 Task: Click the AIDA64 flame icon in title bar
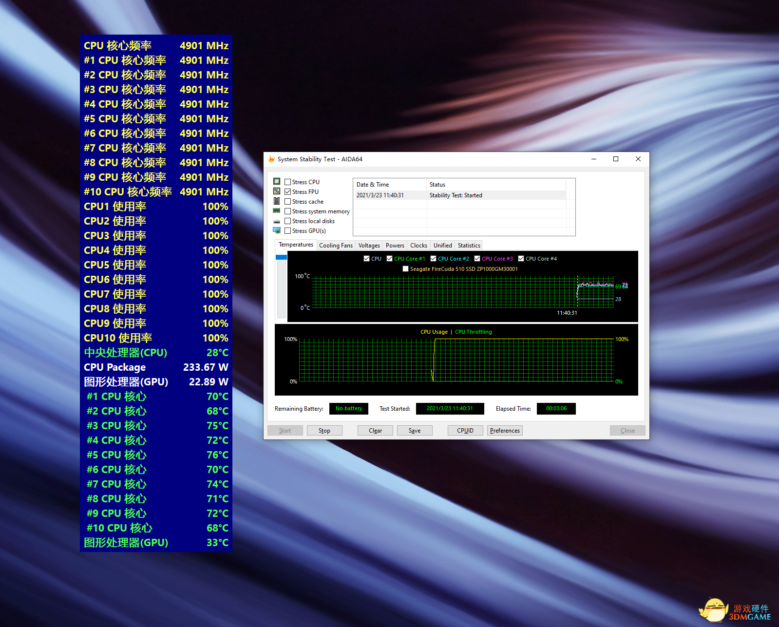pyautogui.click(x=271, y=159)
